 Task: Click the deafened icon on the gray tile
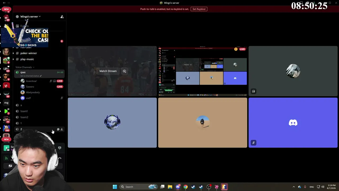pyautogui.click(x=253, y=91)
